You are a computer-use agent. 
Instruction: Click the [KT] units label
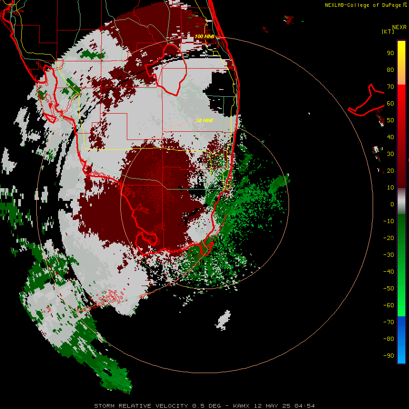(388, 31)
